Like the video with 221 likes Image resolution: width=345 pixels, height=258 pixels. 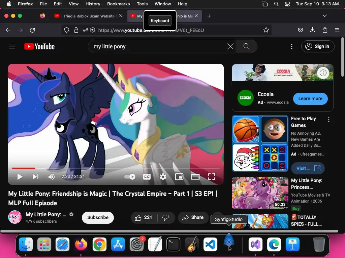click(x=144, y=217)
